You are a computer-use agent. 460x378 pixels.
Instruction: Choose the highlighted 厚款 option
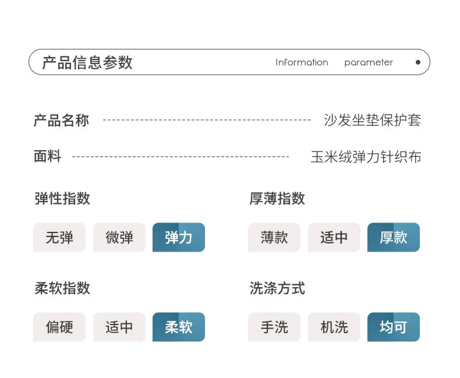click(x=394, y=238)
